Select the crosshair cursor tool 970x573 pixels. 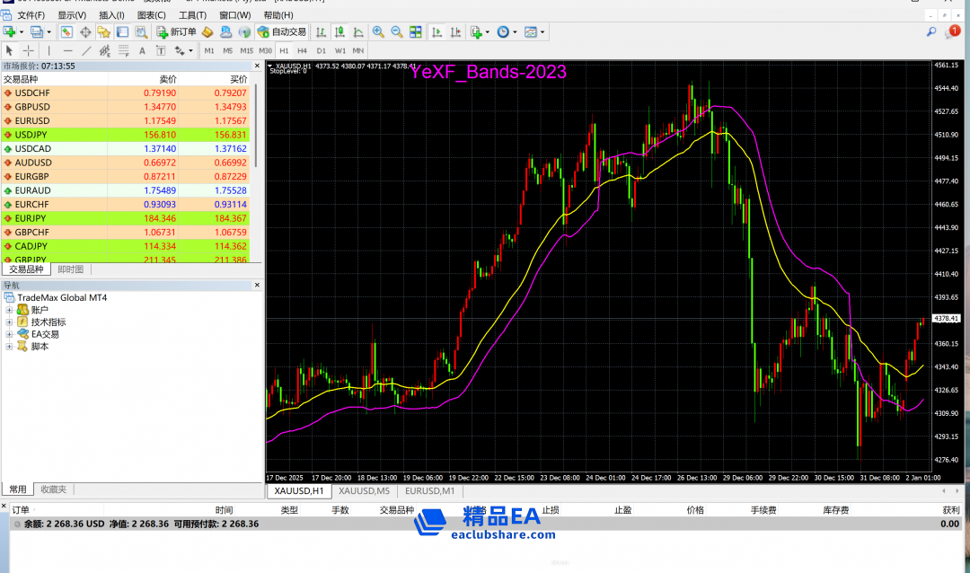29,50
